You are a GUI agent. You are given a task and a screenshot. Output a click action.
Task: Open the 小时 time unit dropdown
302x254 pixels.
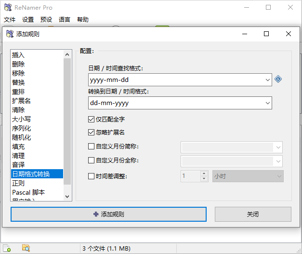(x=248, y=176)
